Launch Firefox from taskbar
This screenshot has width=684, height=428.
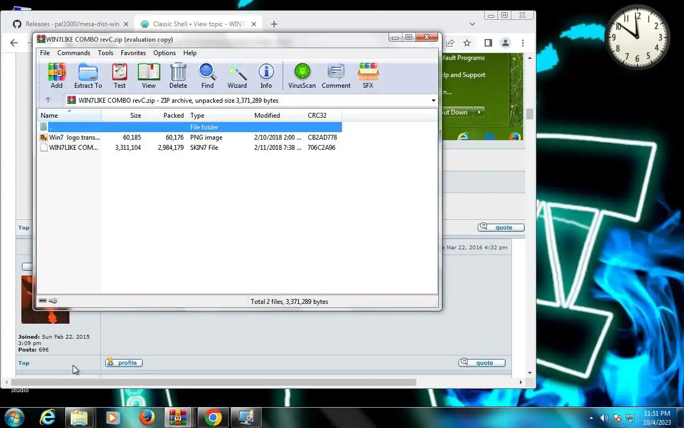click(x=146, y=417)
